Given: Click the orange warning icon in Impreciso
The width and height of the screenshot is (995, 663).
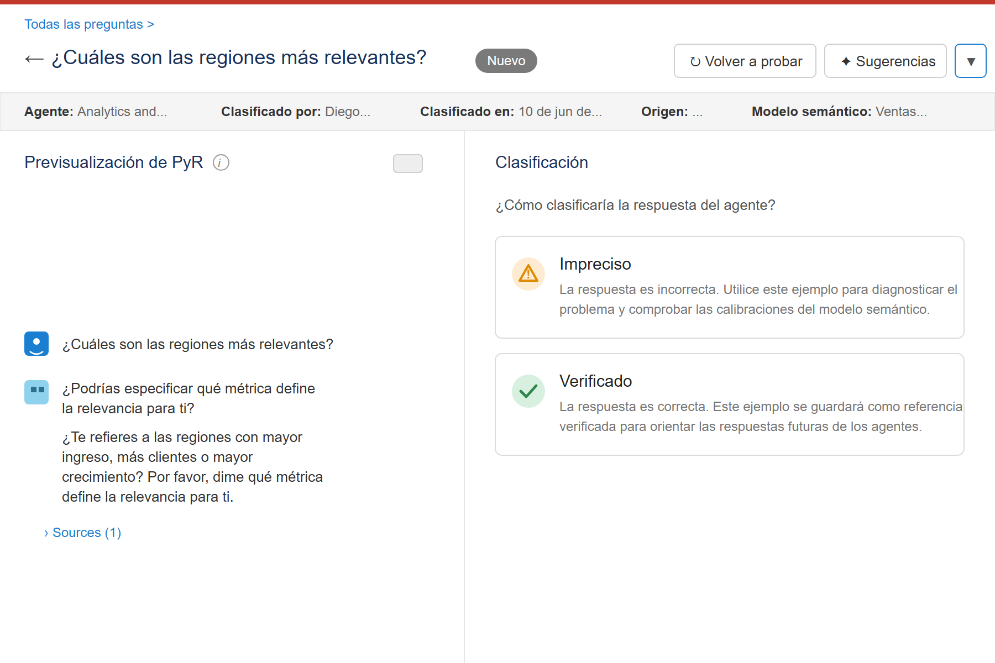Looking at the screenshot, I should (528, 273).
